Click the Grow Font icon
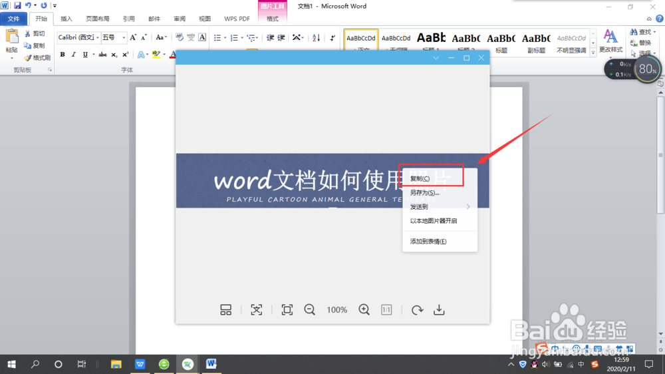 pyautogui.click(x=133, y=37)
